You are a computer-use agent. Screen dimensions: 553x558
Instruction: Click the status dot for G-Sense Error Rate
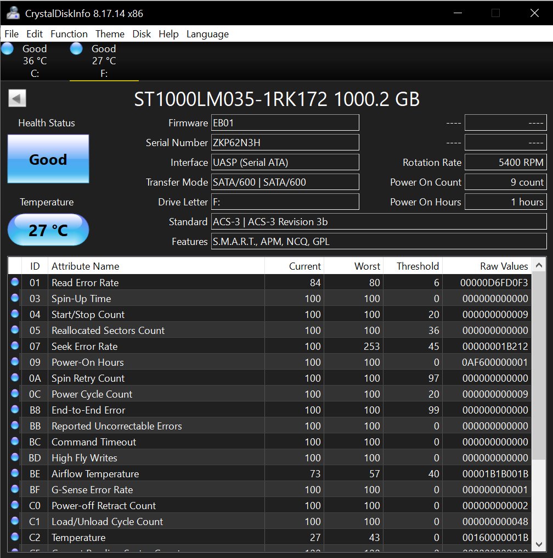point(15,489)
